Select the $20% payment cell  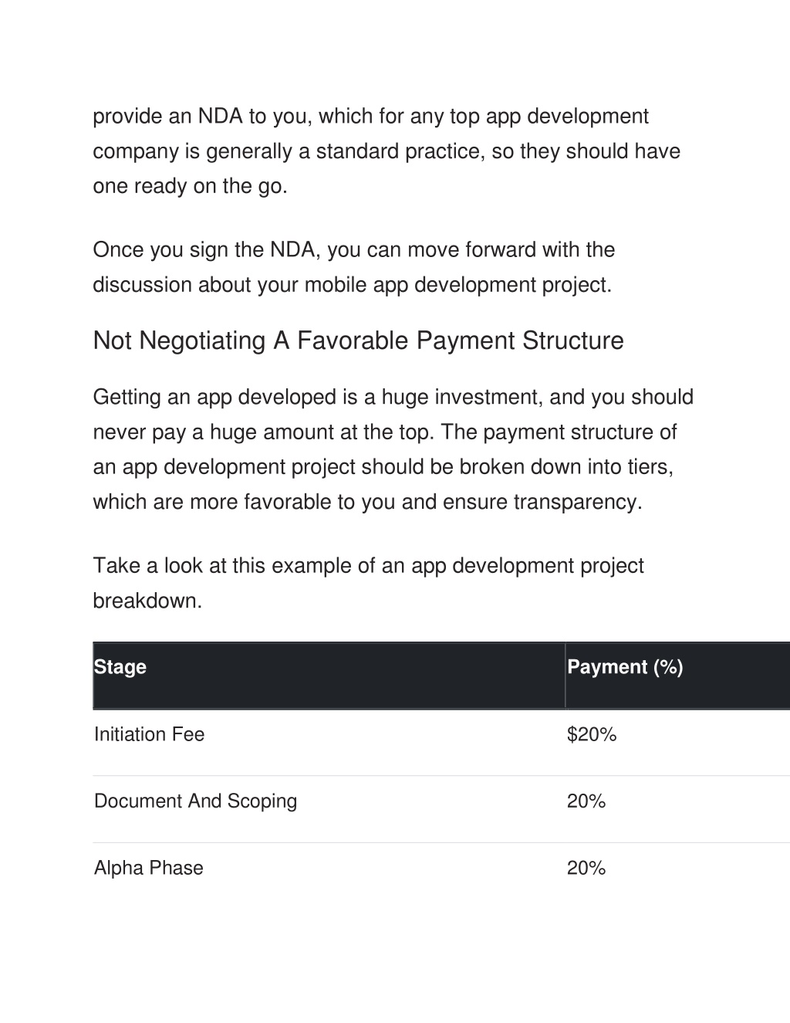click(592, 734)
